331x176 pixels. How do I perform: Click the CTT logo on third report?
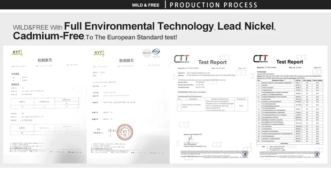click(x=182, y=59)
